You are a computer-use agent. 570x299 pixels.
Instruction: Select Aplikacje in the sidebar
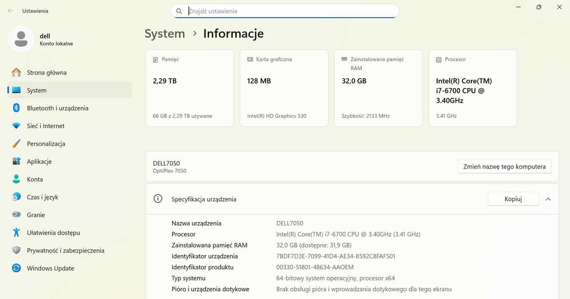coord(69,161)
